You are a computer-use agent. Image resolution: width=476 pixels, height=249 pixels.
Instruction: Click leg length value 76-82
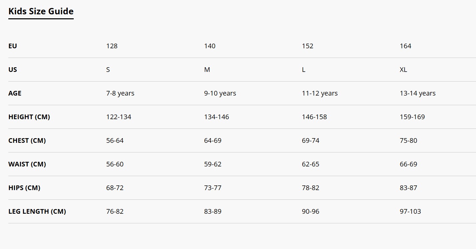[x=115, y=211]
